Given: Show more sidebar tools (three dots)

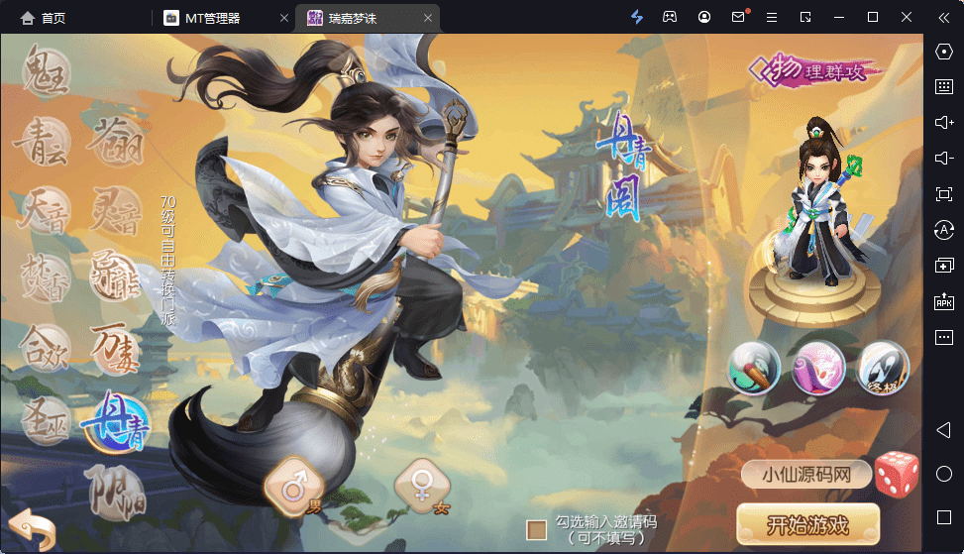Looking at the screenshot, I should (944, 337).
